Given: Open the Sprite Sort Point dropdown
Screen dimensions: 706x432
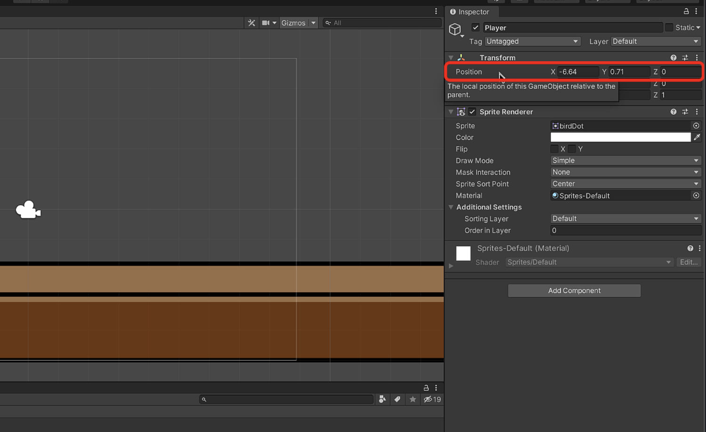Looking at the screenshot, I should [x=626, y=184].
